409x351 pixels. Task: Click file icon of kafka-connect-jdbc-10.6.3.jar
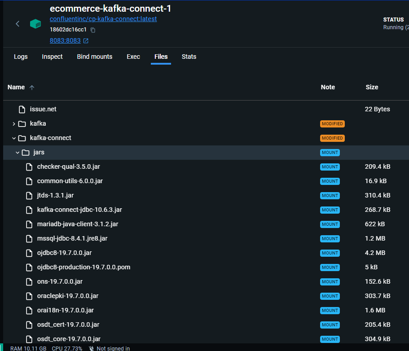pos(29,210)
